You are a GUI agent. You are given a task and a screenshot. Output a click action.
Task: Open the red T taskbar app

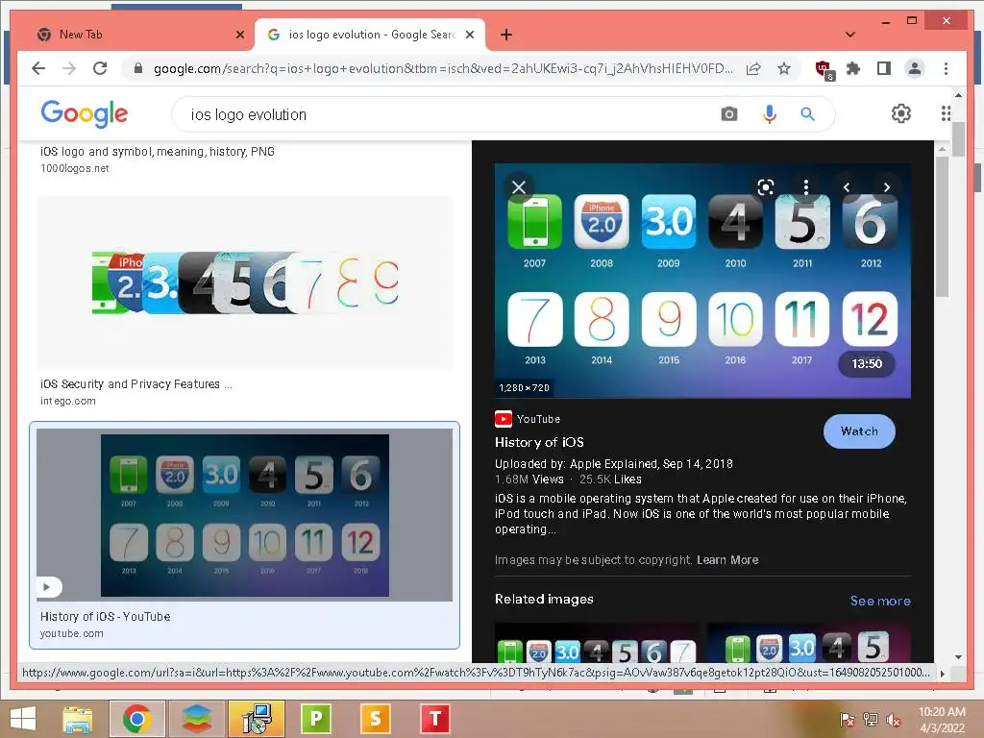click(x=435, y=719)
